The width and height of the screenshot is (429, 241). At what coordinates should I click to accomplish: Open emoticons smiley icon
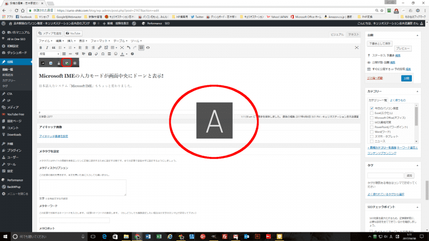pyautogui.click(x=116, y=54)
